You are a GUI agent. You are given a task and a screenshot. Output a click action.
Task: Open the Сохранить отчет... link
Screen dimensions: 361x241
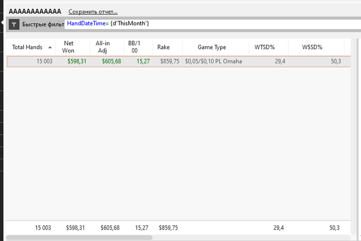tap(93, 11)
